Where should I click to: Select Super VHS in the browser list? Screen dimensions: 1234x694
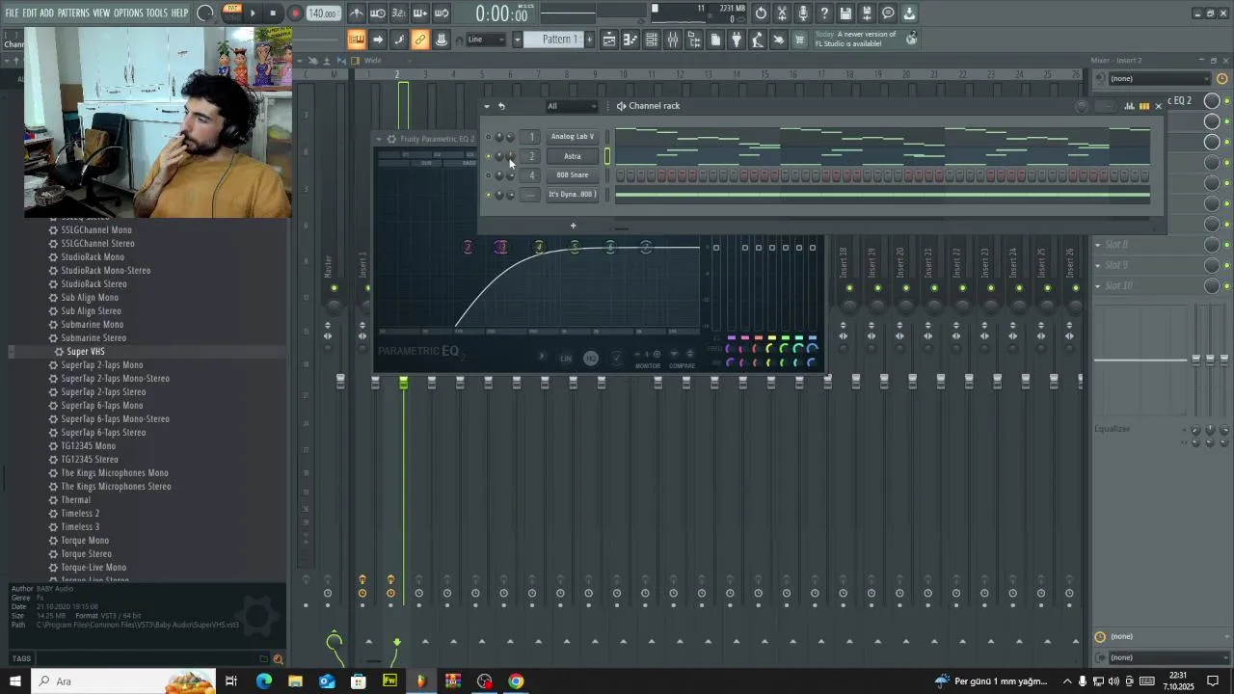pyautogui.click(x=85, y=352)
